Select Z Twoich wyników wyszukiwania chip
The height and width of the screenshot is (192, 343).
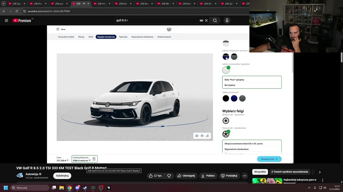click(x=290, y=172)
